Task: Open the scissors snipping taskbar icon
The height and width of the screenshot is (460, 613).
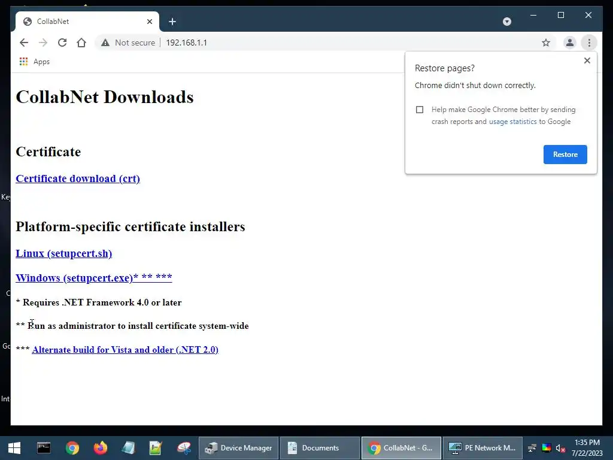Action: pyautogui.click(x=184, y=448)
